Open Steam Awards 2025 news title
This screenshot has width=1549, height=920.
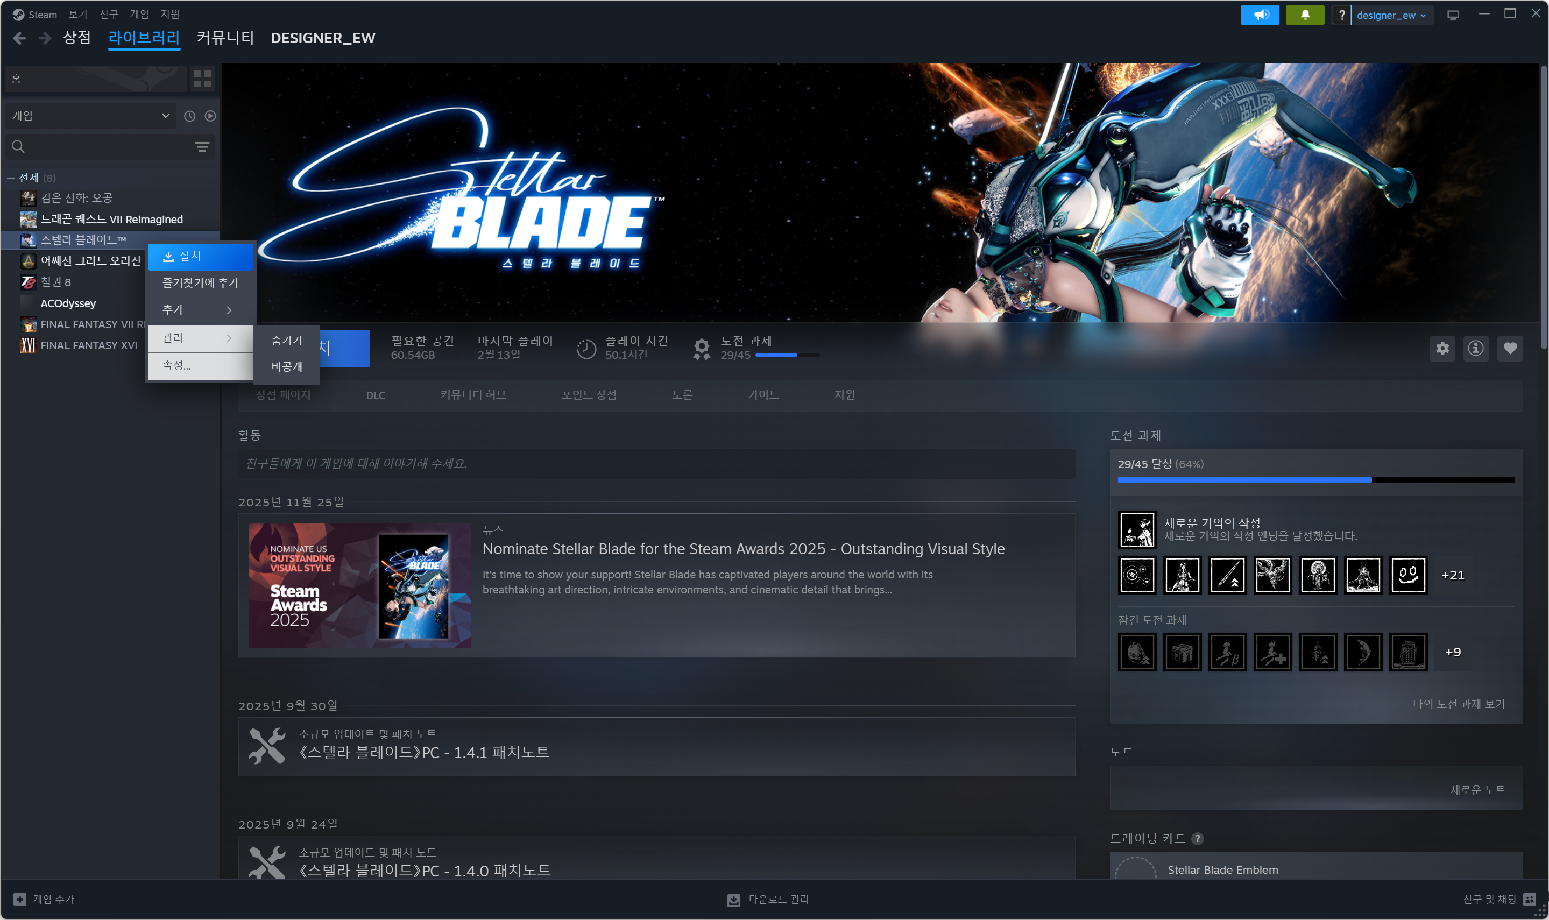743,549
